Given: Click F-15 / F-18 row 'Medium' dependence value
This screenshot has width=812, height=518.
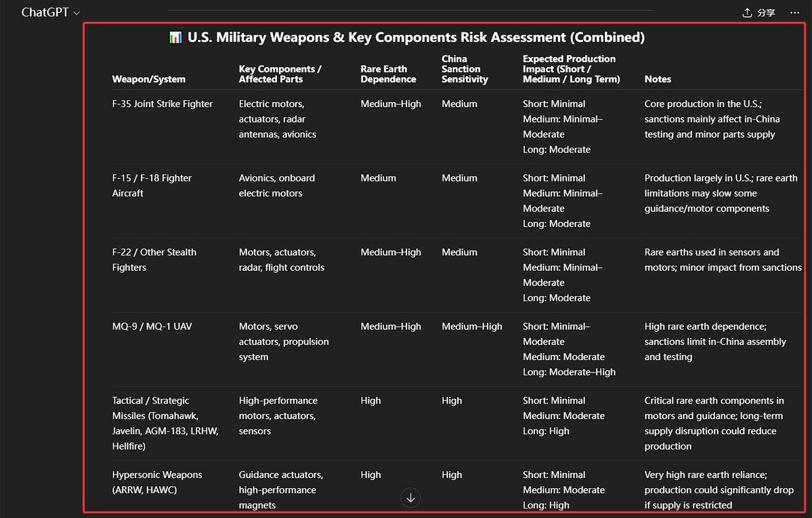Looking at the screenshot, I should 378,177.
